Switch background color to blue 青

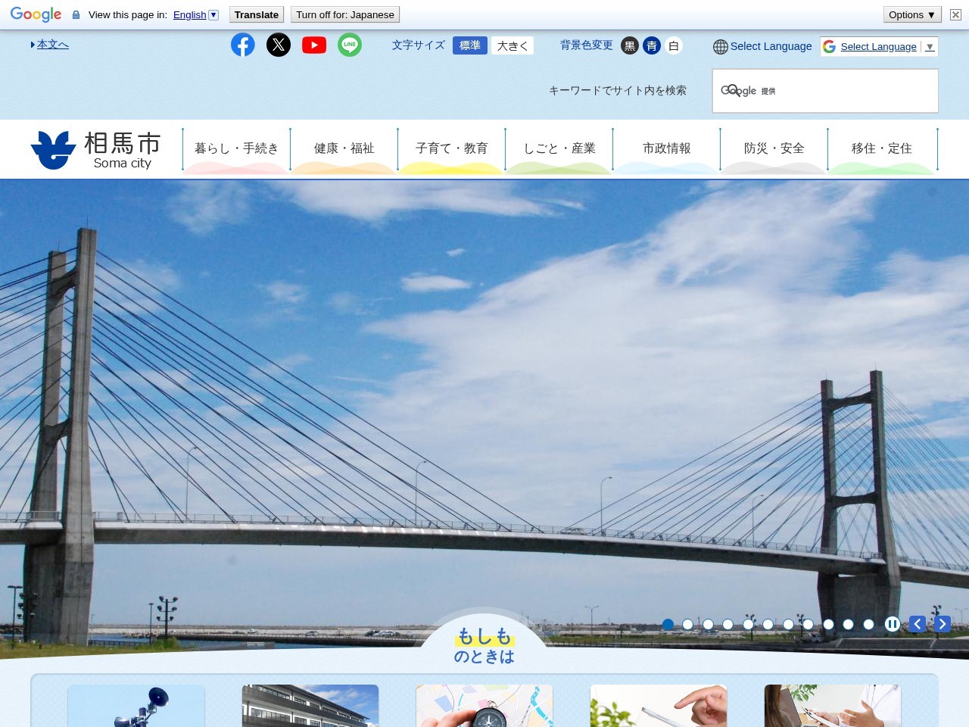pos(652,46)
